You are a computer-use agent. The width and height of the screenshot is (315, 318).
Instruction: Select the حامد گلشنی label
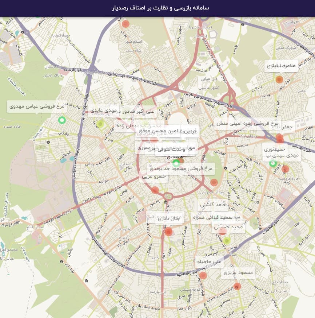click(x=213, y=205)
